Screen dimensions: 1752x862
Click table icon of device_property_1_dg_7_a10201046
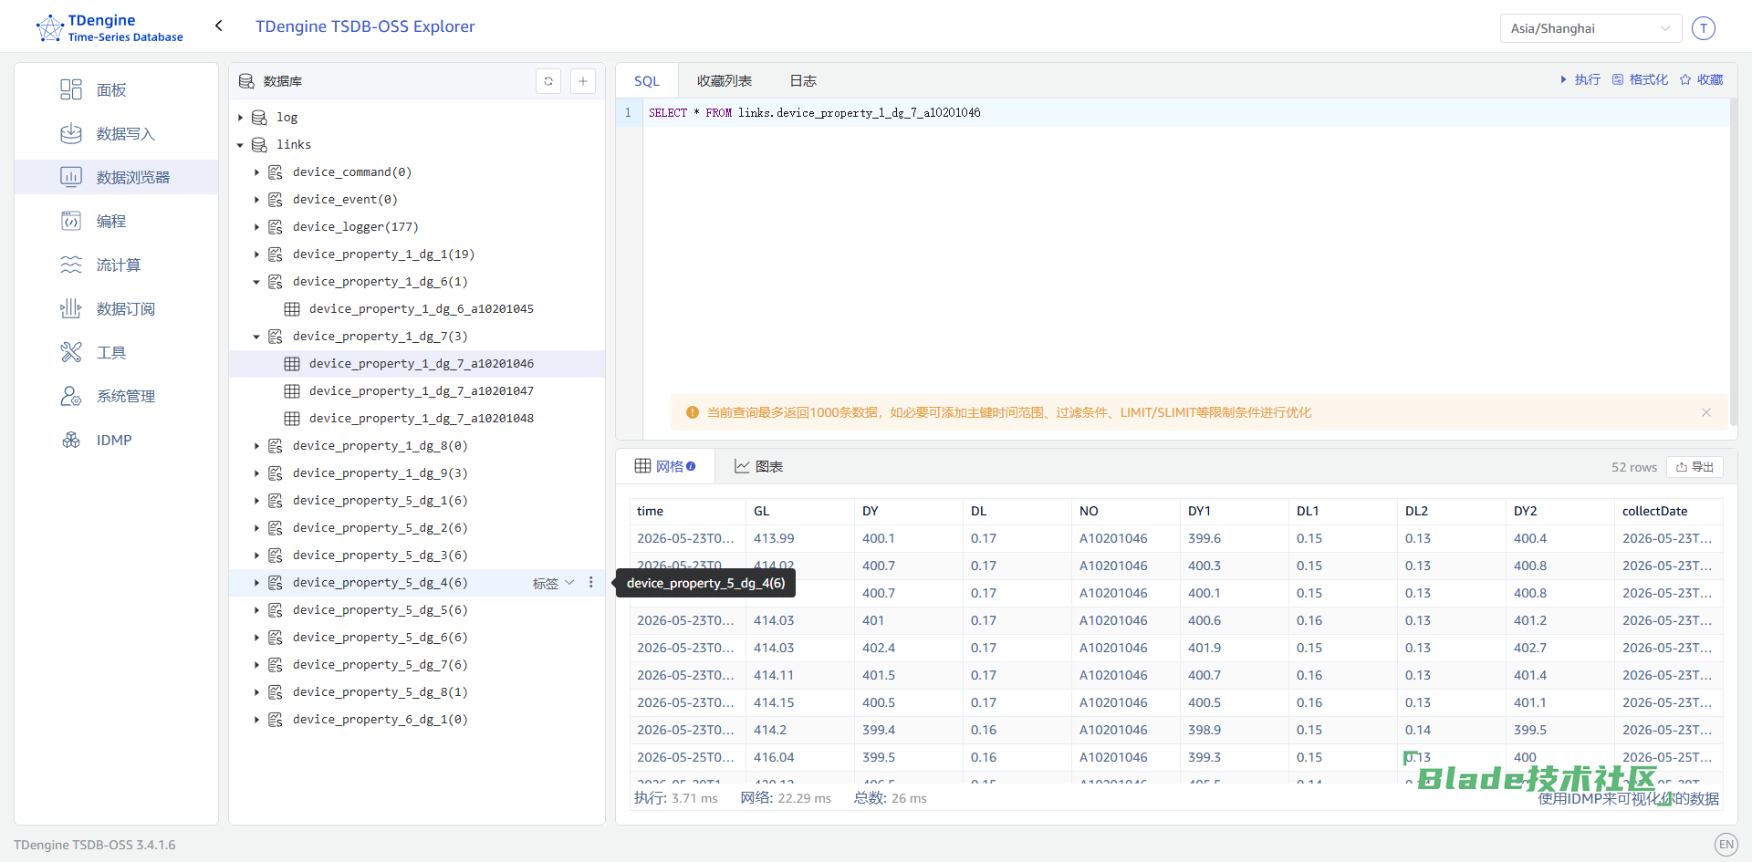pos(292,364)
